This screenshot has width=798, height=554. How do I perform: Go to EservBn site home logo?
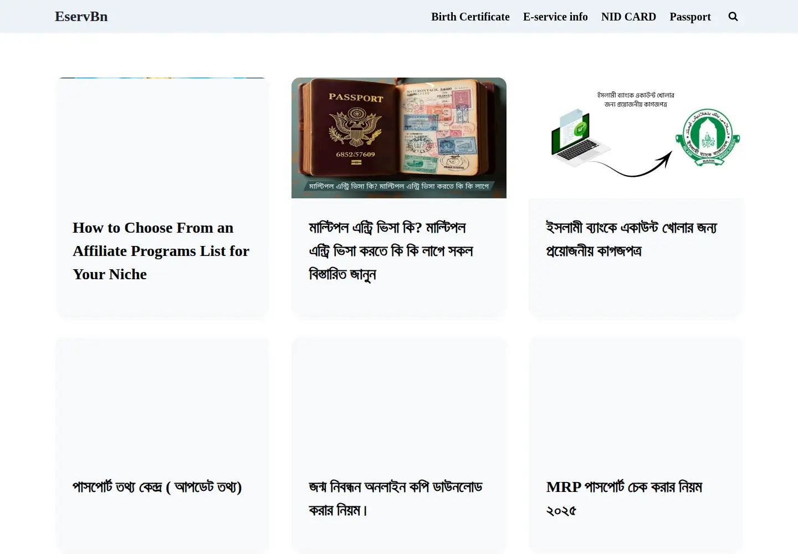[81, 17]
